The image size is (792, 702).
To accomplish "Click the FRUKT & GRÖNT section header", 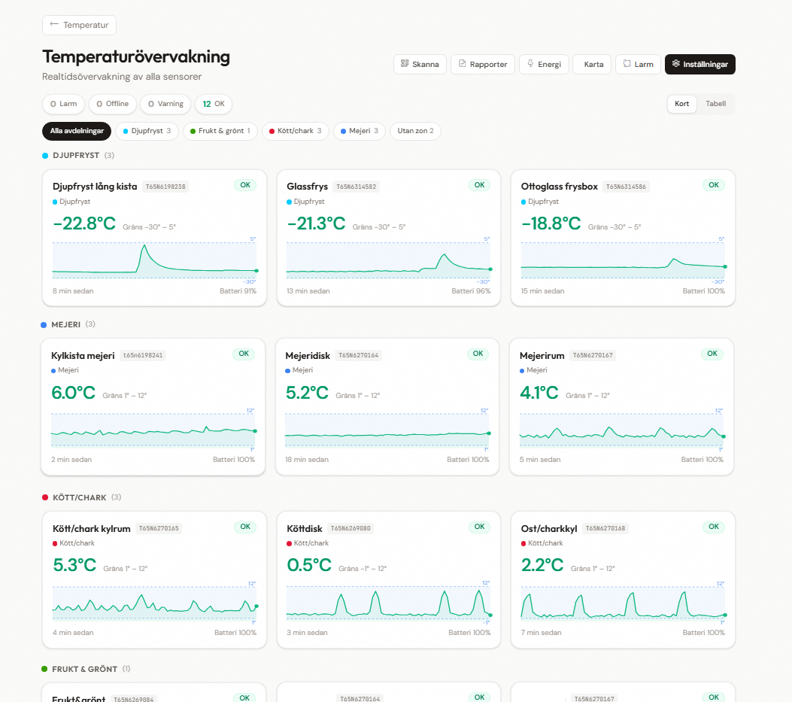I will pyautogui.click(x=84, y=669).
